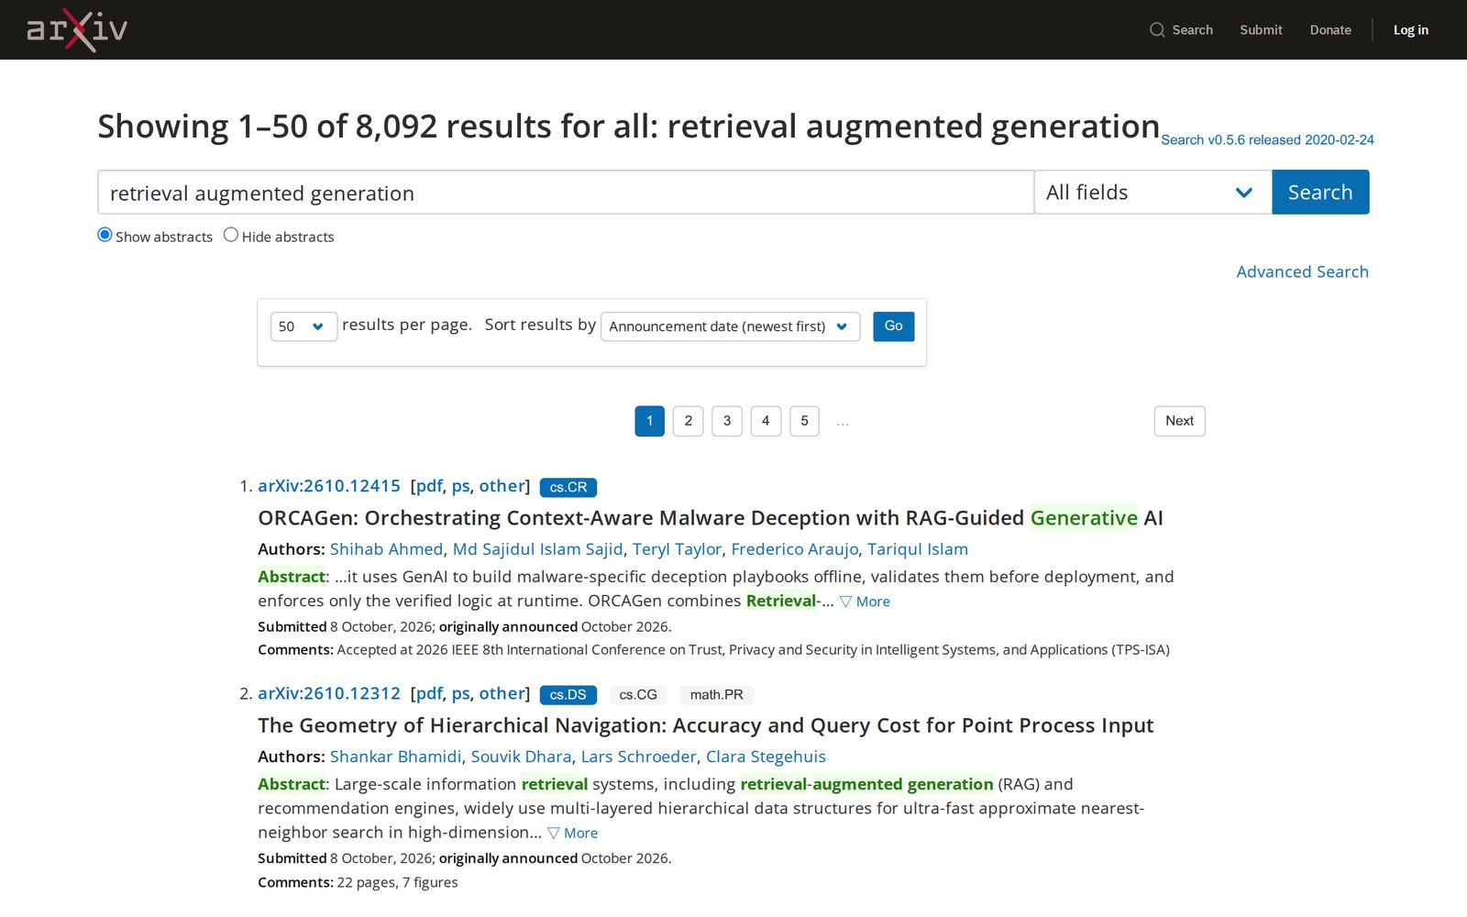Click the Go button to apply sorting
Image resolution: width=1467 pixels, height=917 pixels.
893,326
